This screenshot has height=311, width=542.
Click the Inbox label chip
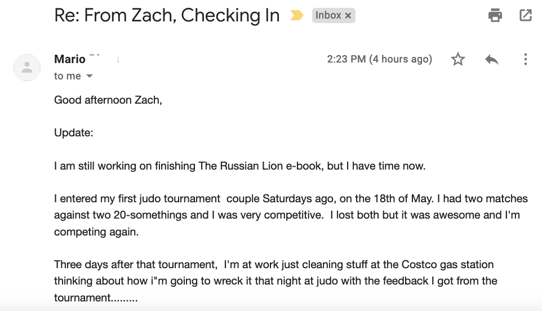point(328,15)
